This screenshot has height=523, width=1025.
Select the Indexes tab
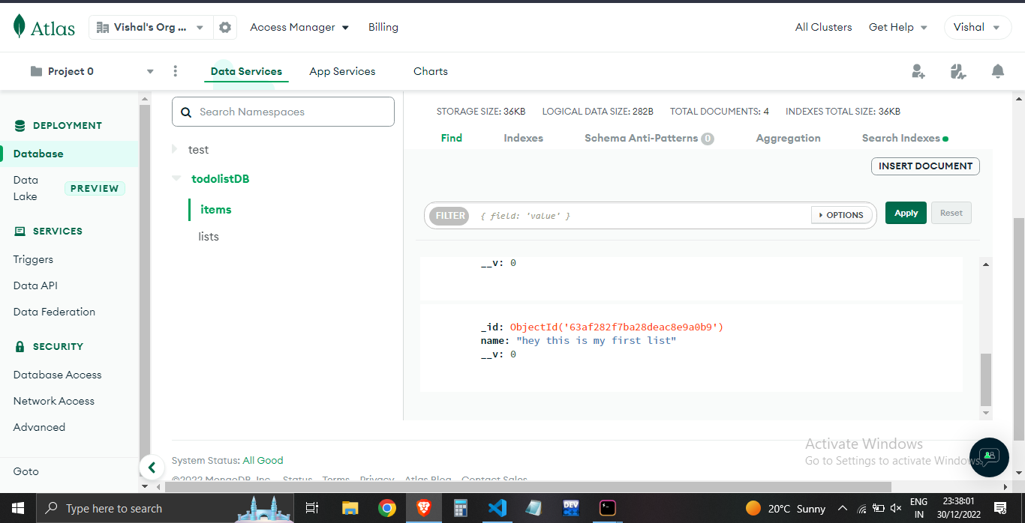524,138
